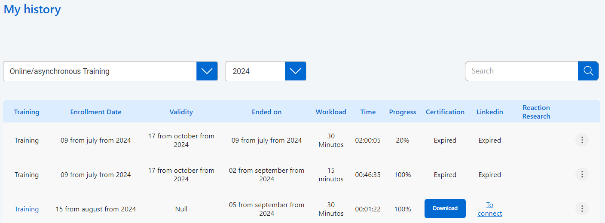Click the Validity column header
This screenshot has width=605, height=223.
181,112
